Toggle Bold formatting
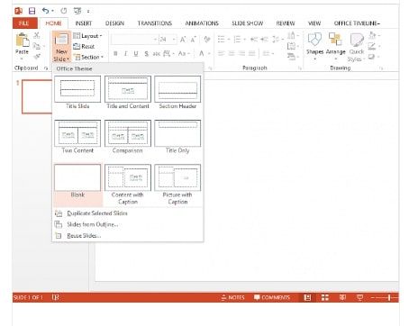The image size is (409, 326). pyautogui.click(x=115, y=53)
